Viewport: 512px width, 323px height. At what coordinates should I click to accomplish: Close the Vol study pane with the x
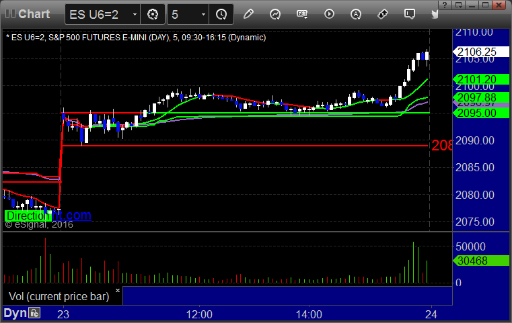[118, 290]
